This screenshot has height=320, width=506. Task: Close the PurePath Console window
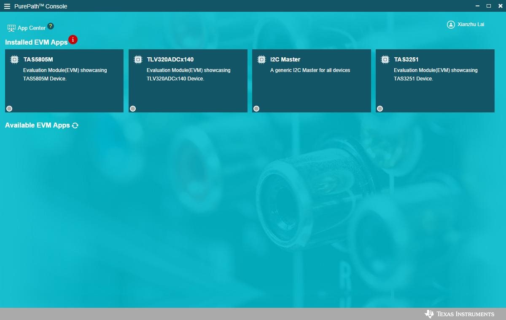tap(500, 6)
